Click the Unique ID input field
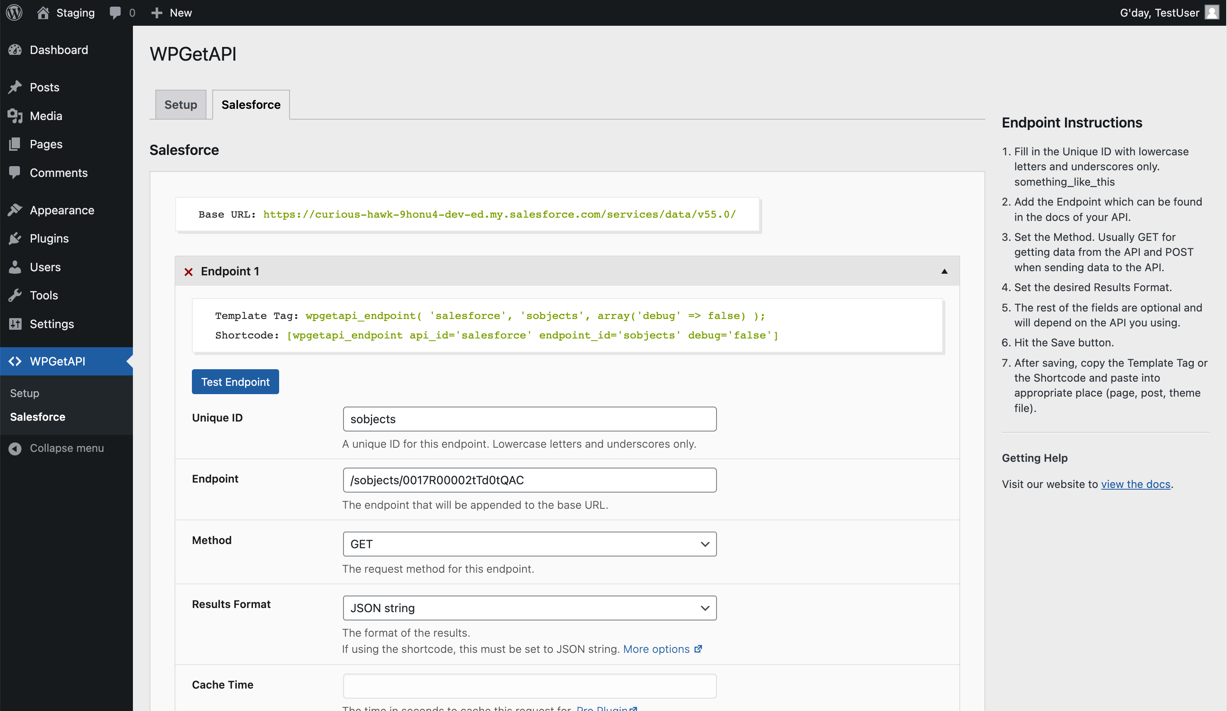1227x711 pixels. tap(529, 419)
